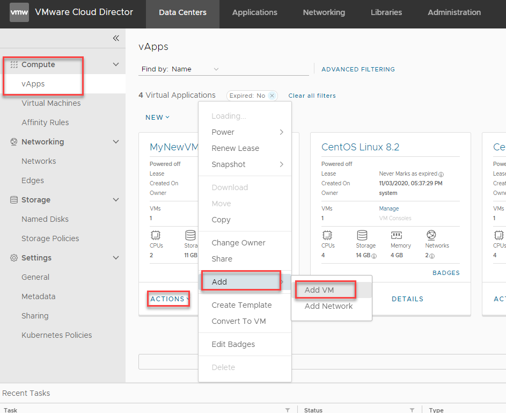The height and width of the screenshot is (413, 506).
Task: Click the CPUs chip icon on the CentOS Linux 8.2 card
Action: tap(327, 235)
